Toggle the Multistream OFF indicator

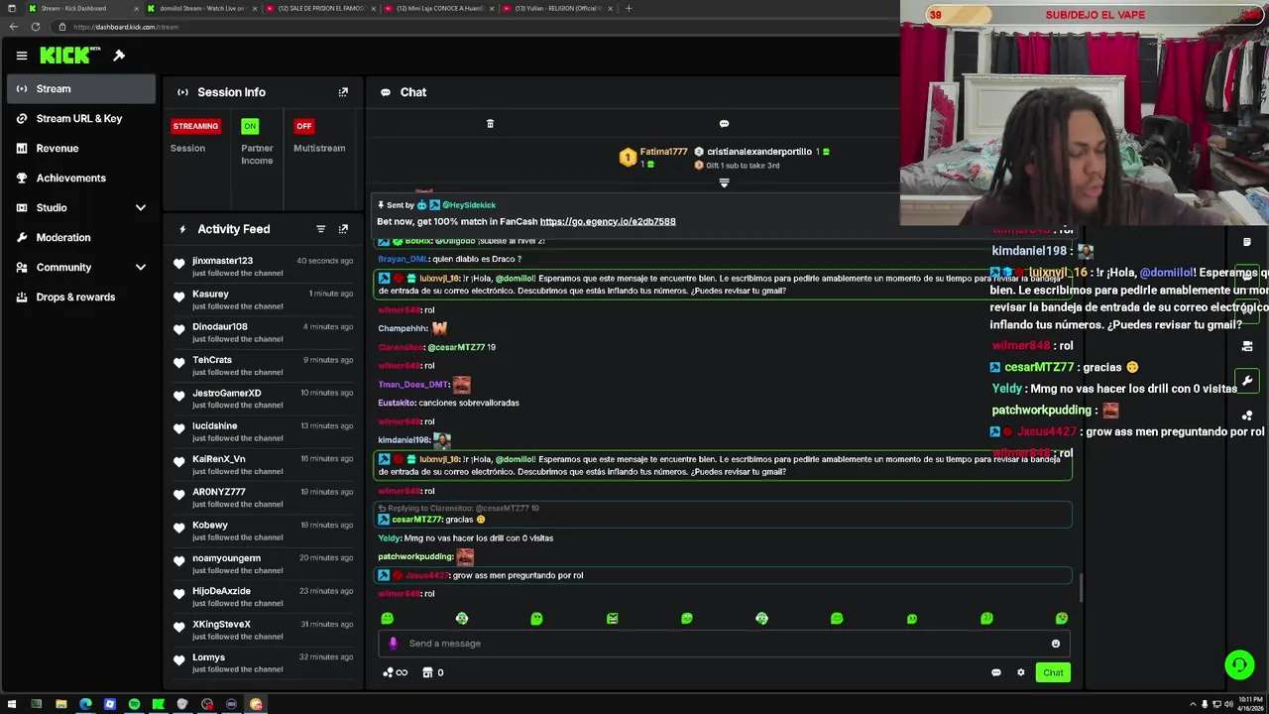[x=304, y=126]
